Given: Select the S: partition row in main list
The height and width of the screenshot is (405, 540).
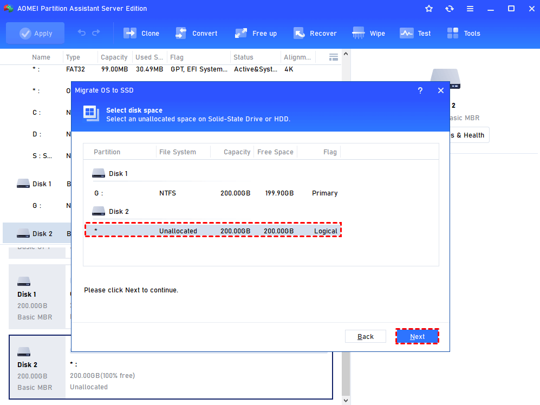Looking at the screenshot, I should click(36, 156).
